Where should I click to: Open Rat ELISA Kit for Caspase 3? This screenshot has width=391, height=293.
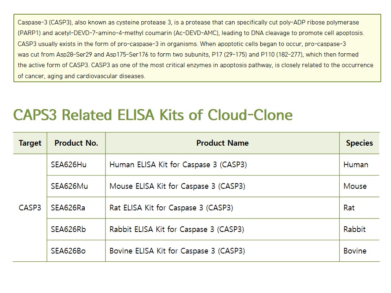(171, 208)
